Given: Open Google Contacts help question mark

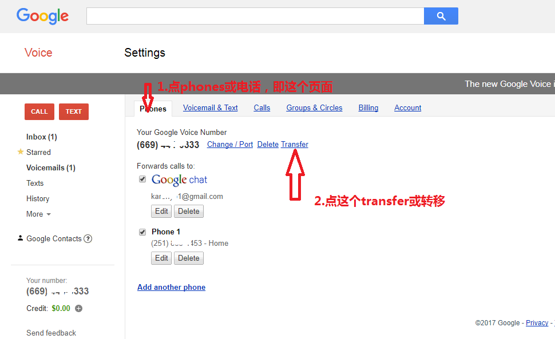Looking at the screenshot, I should [88, 238].
